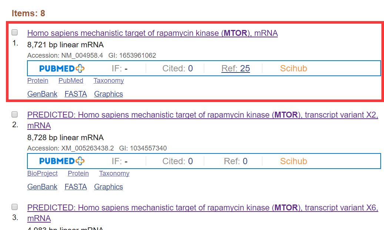Open Scihub link for first result
The width and height of the screenshot is (384, 230).
pos(293,68)
